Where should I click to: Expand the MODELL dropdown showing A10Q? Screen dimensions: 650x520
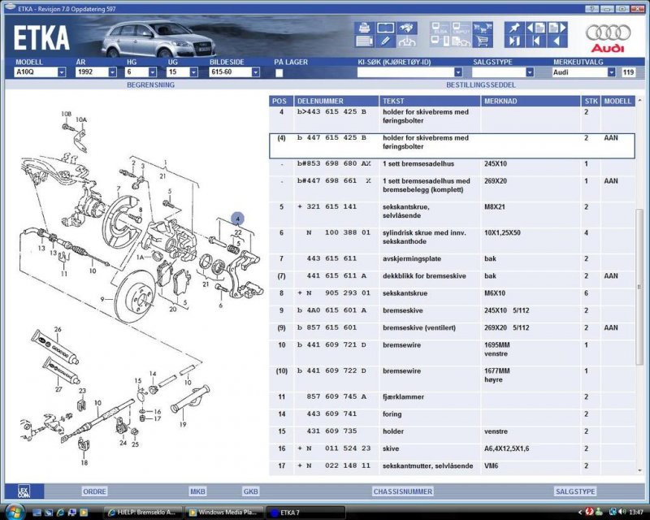point(62,72)
